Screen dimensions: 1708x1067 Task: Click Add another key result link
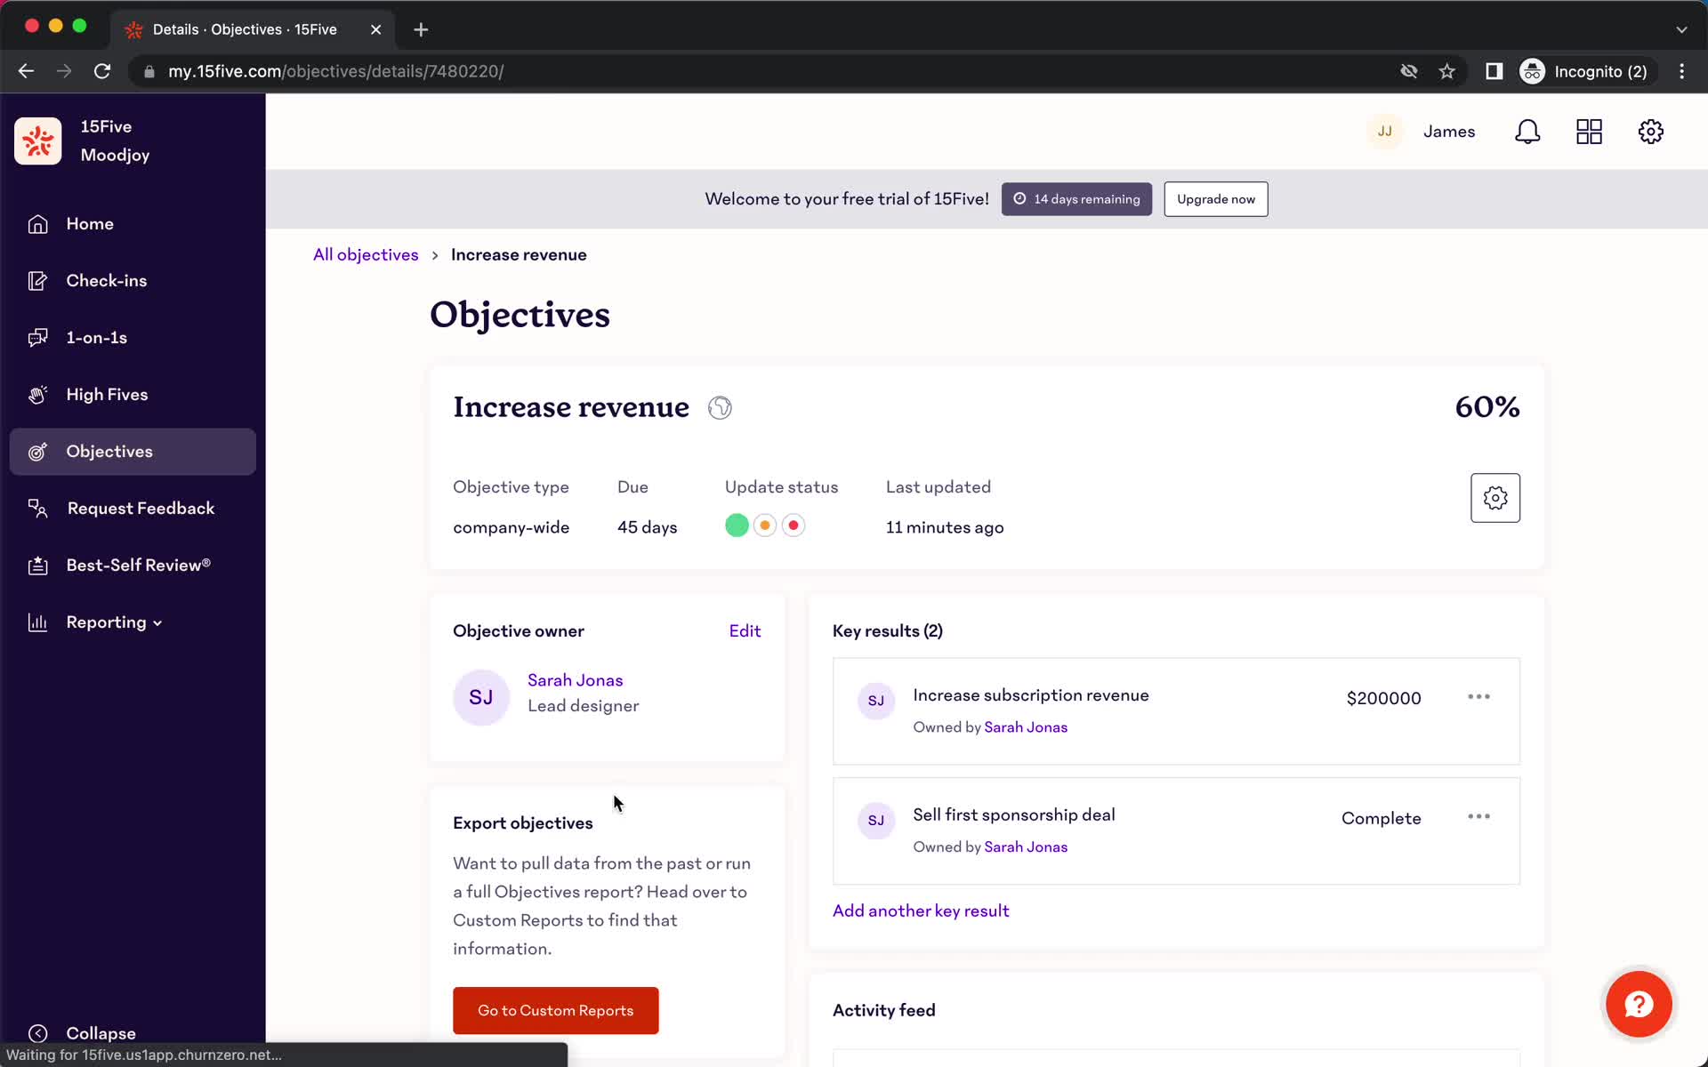coord(921,911)
